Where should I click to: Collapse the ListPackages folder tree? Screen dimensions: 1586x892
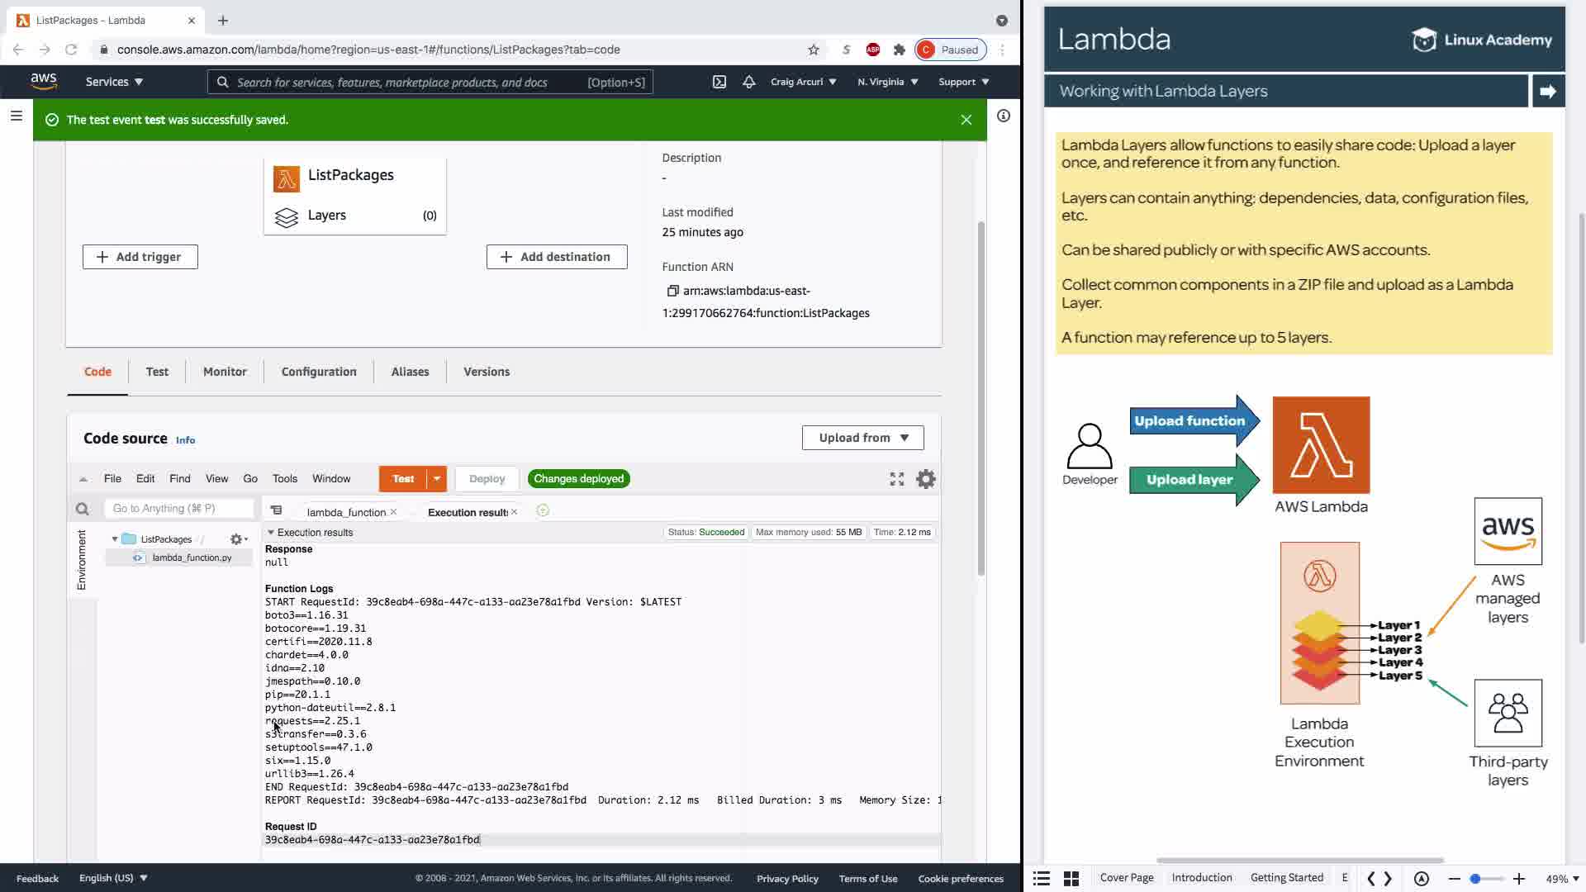(x=115, y=539)
